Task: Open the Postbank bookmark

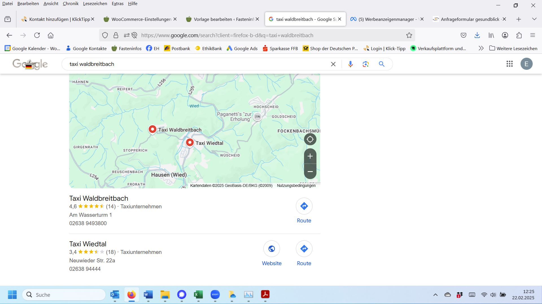Action: point(177,48)
